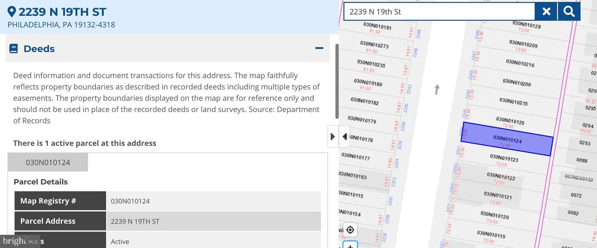
Task: Click the location pin icon beside the address
Action: tap(12, 12)
